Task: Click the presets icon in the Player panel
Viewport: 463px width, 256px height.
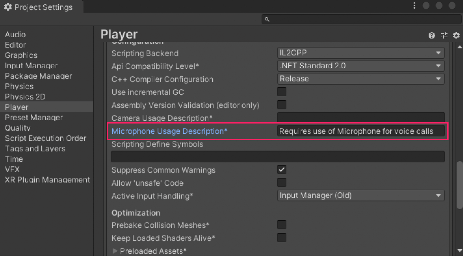Action: pos(444,35)
